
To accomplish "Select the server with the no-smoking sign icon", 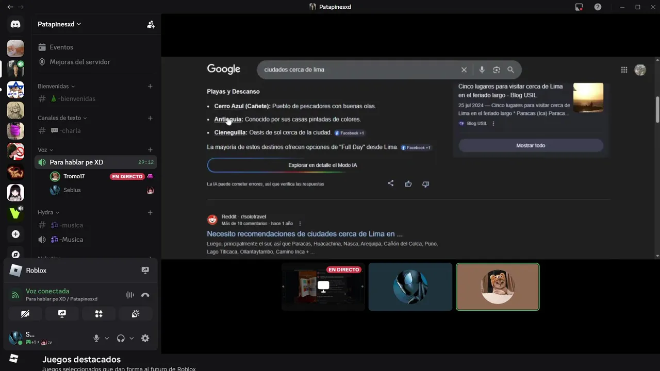I will (15, 151).
